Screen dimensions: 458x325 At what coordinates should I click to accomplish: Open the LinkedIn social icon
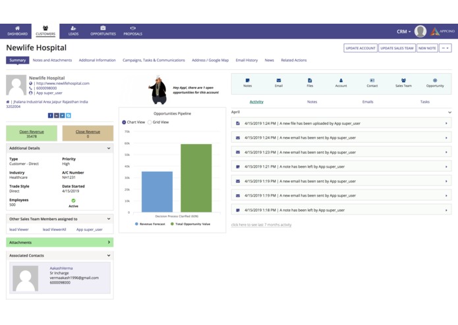[x=57, y=115]
